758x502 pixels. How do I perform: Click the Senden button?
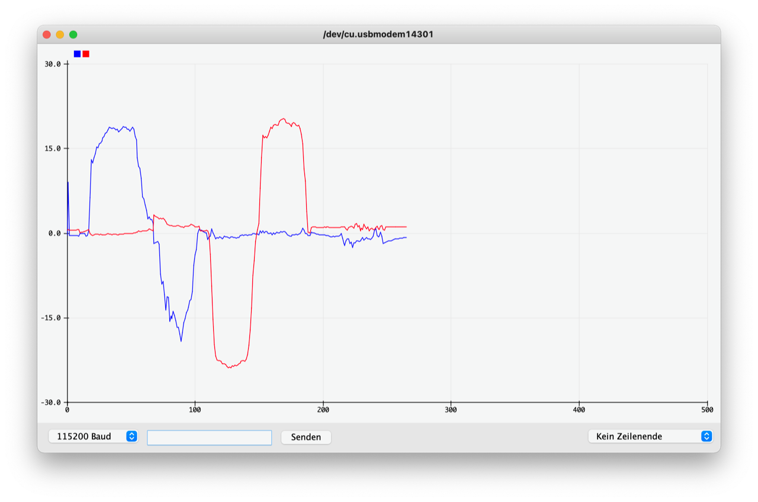(306, 437)
